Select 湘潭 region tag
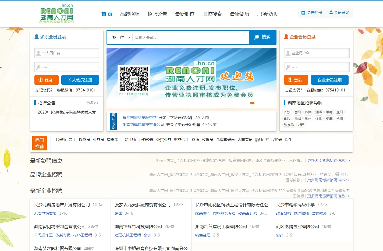383x251 pixels. coord(319,112)
